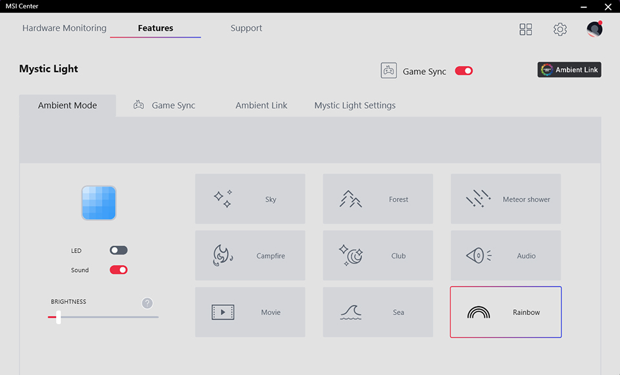Open the settings gear icon

[560, 29]
